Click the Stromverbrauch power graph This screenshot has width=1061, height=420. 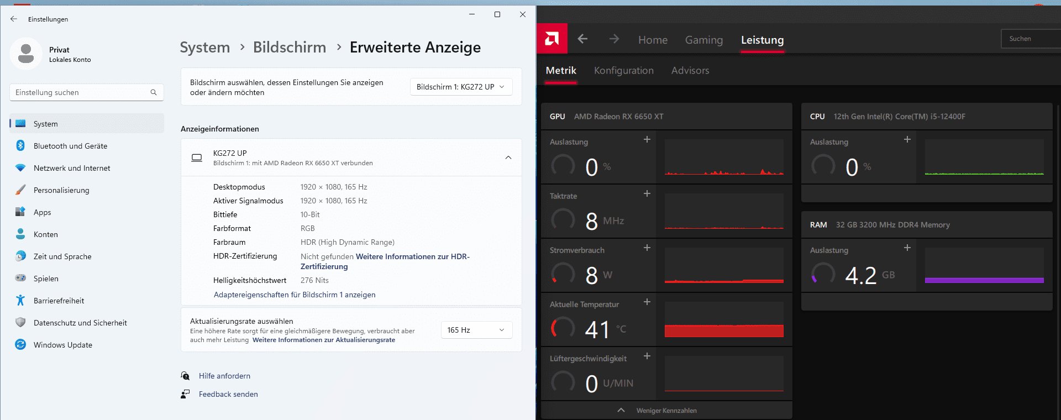click(724, 265)
